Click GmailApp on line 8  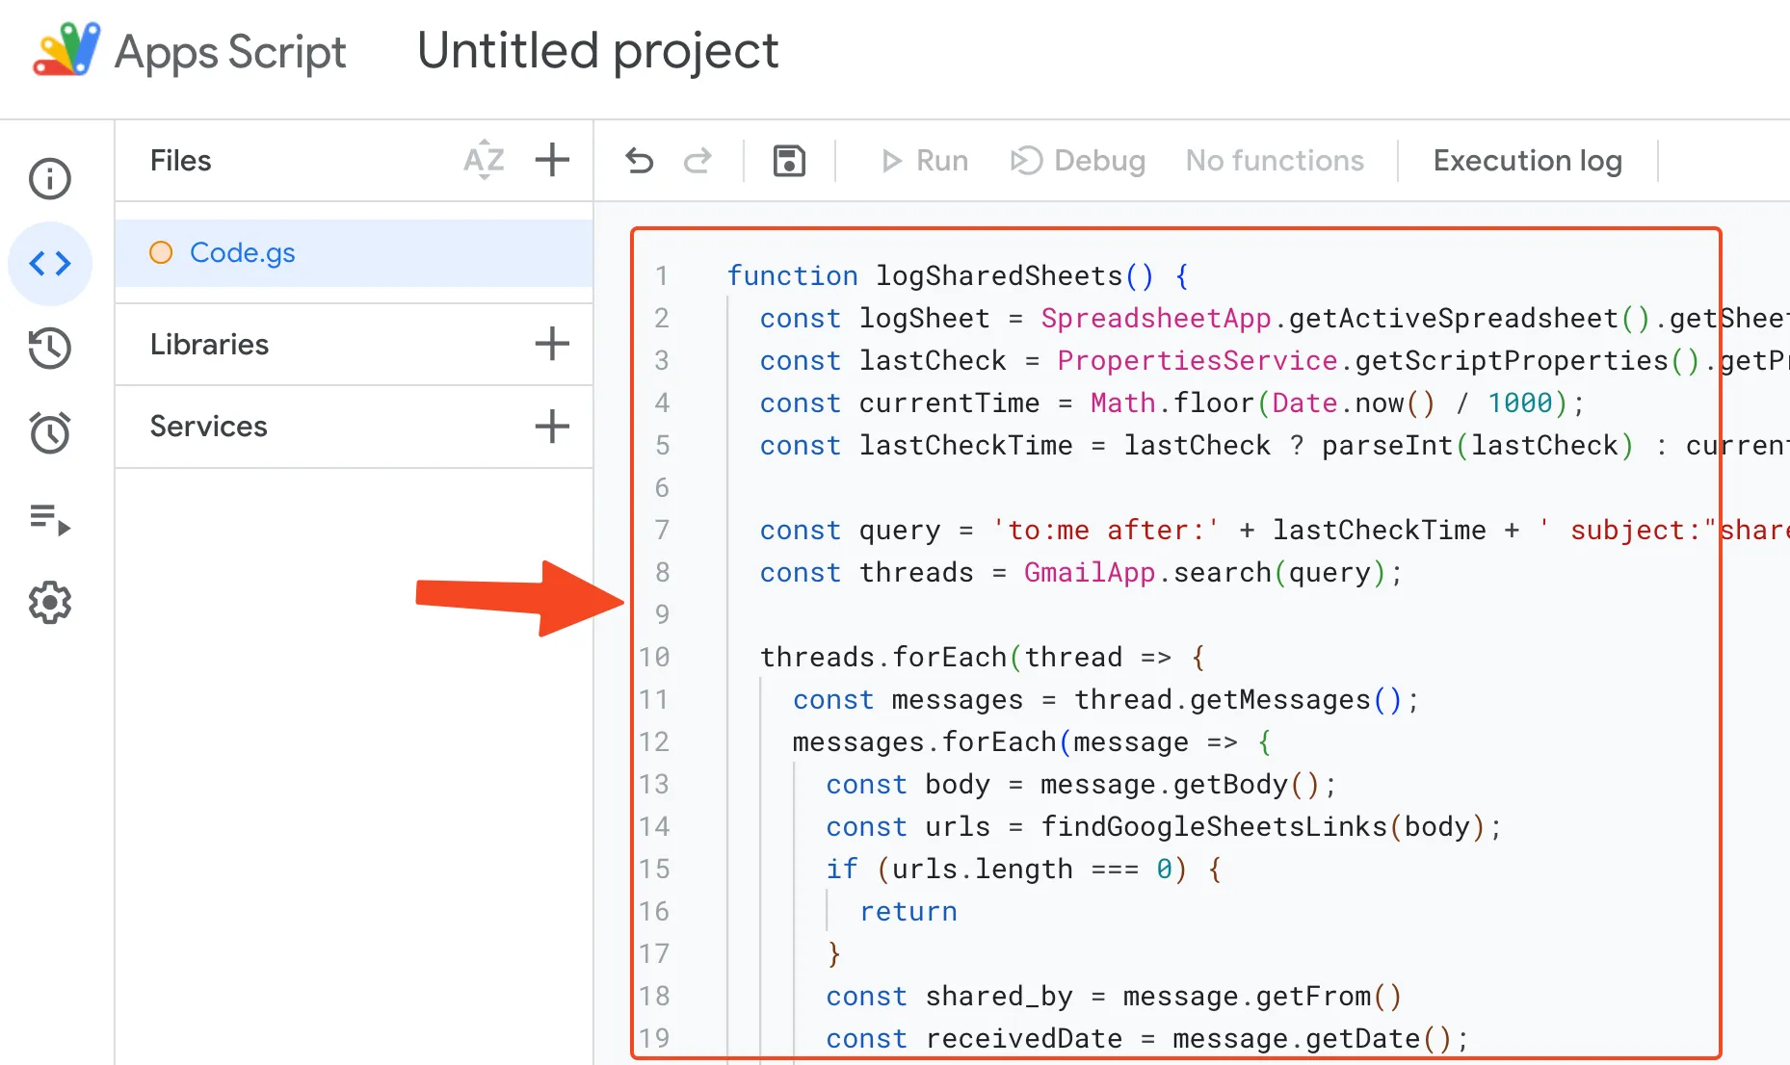(x=1090, y=573)
